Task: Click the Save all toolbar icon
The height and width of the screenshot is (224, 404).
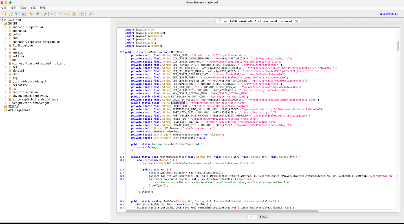Action: pos(17,14)
